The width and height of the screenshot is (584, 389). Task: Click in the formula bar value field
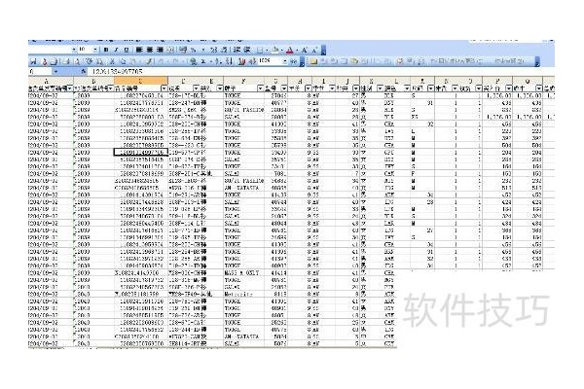(x=320, y=71)
